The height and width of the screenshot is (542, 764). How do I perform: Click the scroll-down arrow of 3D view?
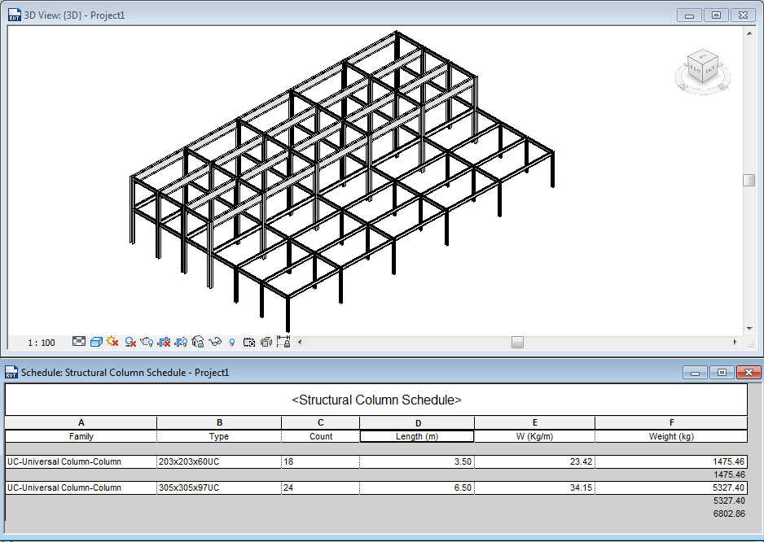pos(749,330)
